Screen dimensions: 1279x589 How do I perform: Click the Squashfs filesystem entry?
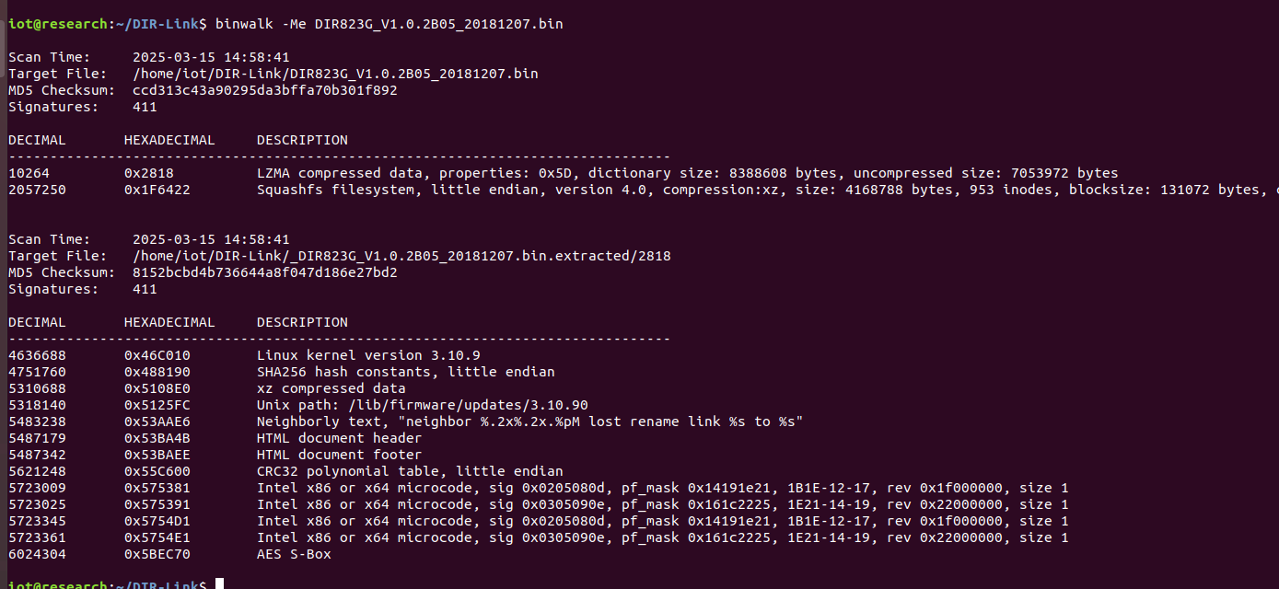coord(768,190)
